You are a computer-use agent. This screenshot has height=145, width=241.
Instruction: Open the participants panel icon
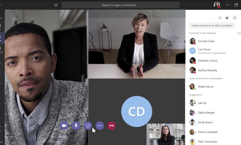[227, 18]
